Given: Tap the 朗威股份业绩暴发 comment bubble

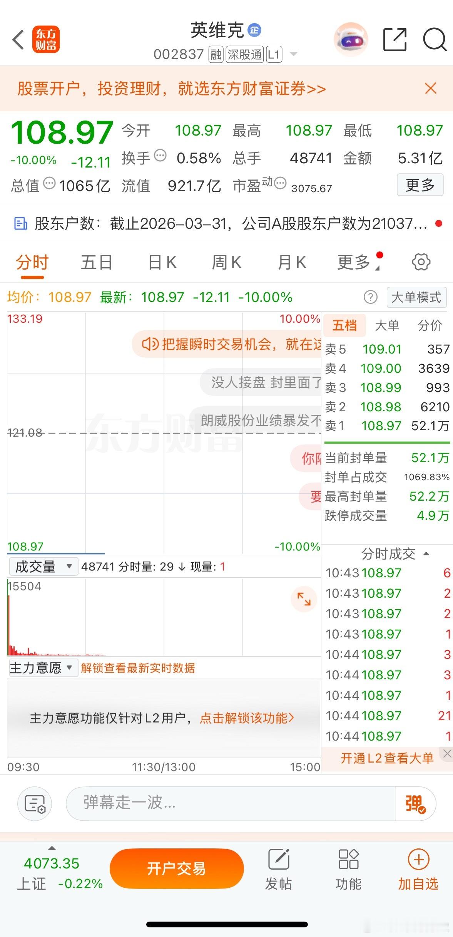Looking at the screenshot, I should (256, 421).
